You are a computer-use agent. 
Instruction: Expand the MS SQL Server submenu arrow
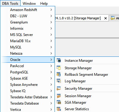point(51,35)
